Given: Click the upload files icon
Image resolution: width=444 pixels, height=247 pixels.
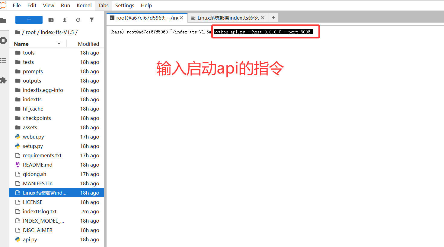Looking at the screenshot, I should [x=64, y=20].
